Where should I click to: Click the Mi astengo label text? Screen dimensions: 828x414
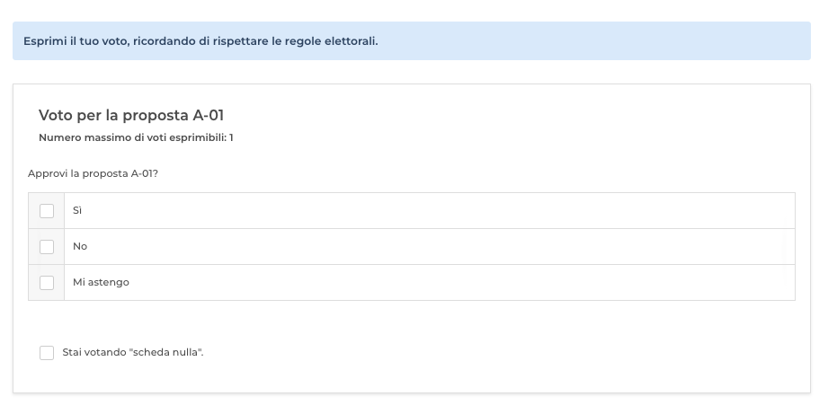pos(101,282)
